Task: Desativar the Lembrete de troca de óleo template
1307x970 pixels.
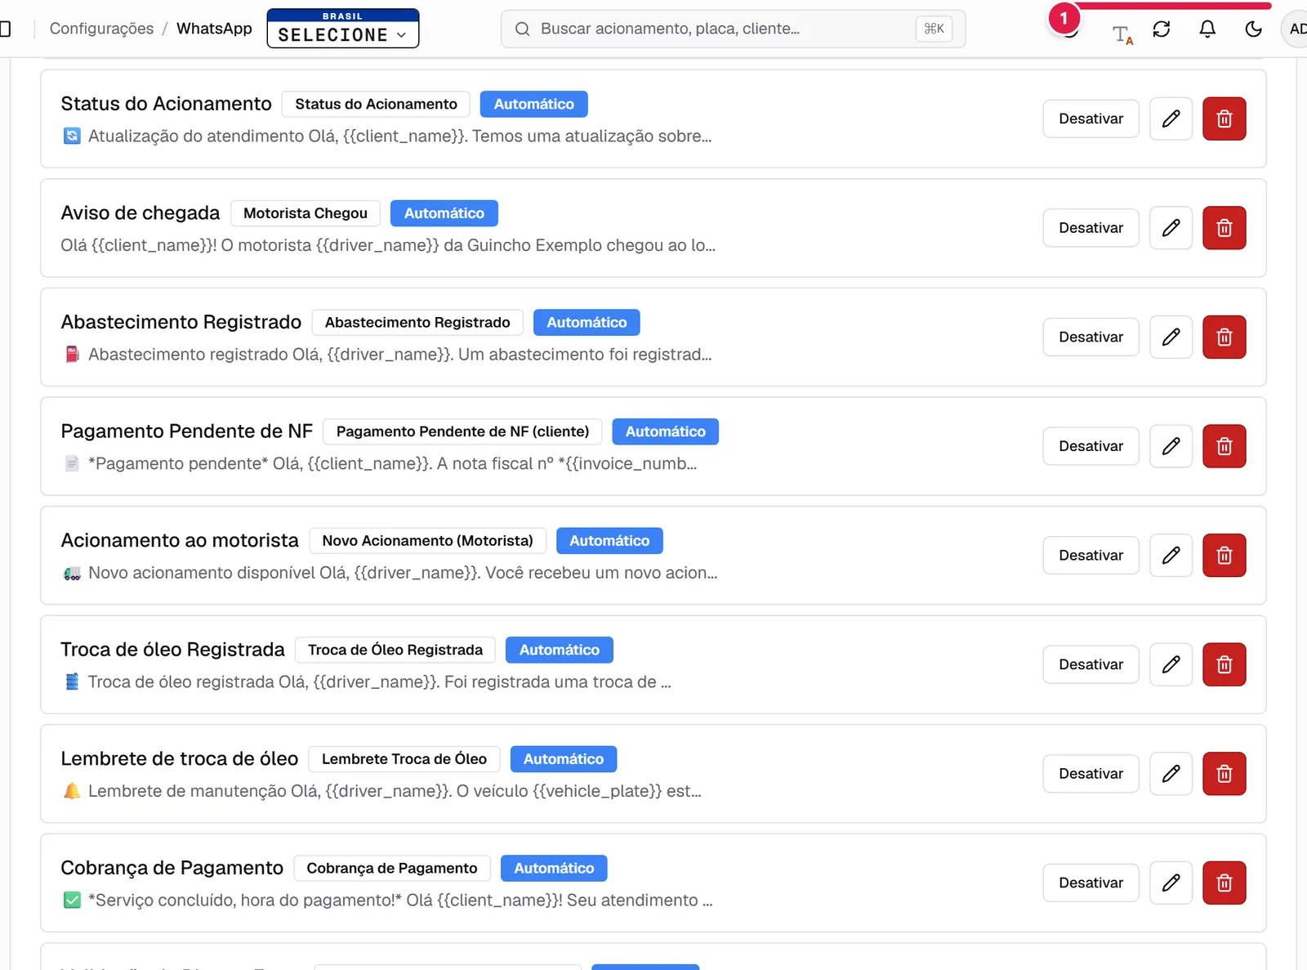Action: pos(1091,774)
